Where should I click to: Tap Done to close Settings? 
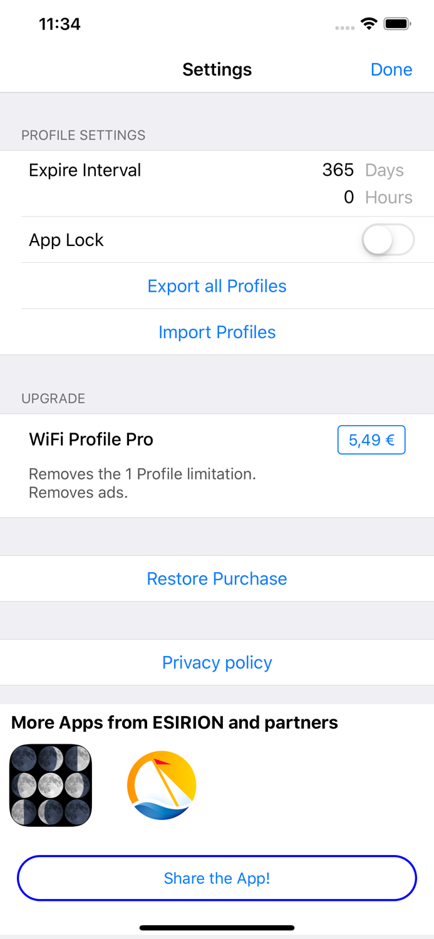pyautogui.click(x=391, y=69)
